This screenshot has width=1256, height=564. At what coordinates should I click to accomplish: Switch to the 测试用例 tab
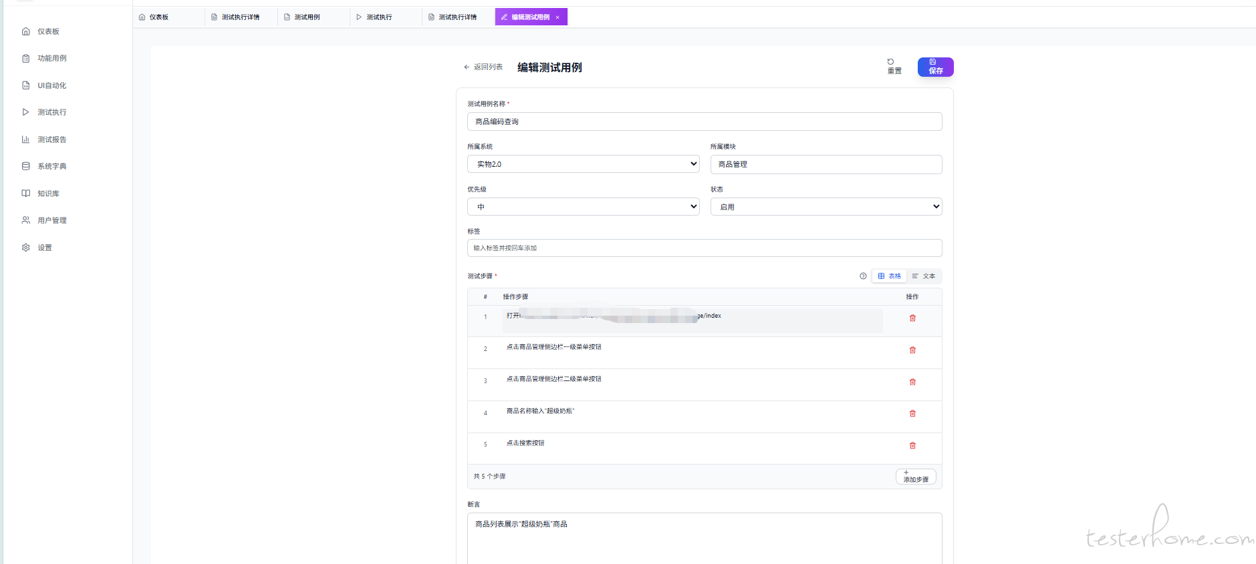[x=307, y=17]
